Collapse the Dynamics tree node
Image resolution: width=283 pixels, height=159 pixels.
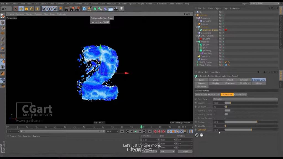[197, 18]
